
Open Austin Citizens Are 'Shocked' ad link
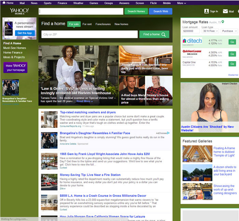coord(207,128)
